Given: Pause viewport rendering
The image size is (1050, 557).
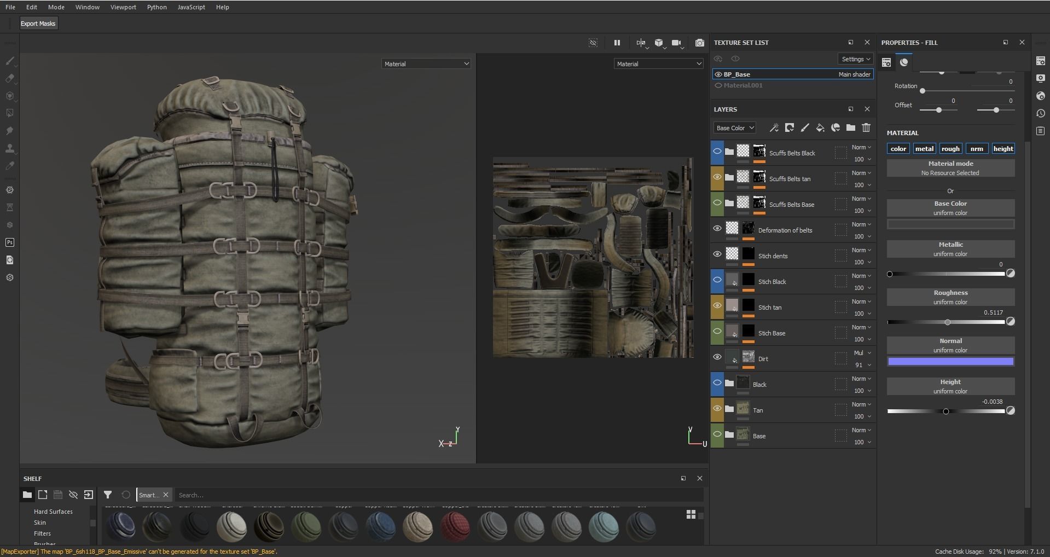Looking at the screenshot, I should [x=617, y=43].
